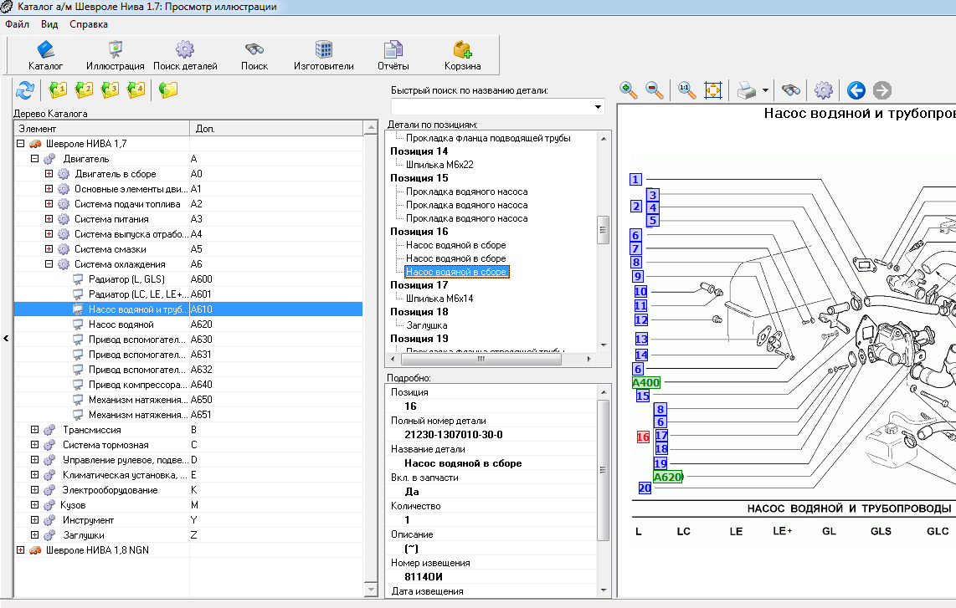Open Поиск деталей tool

coord(185,55)
